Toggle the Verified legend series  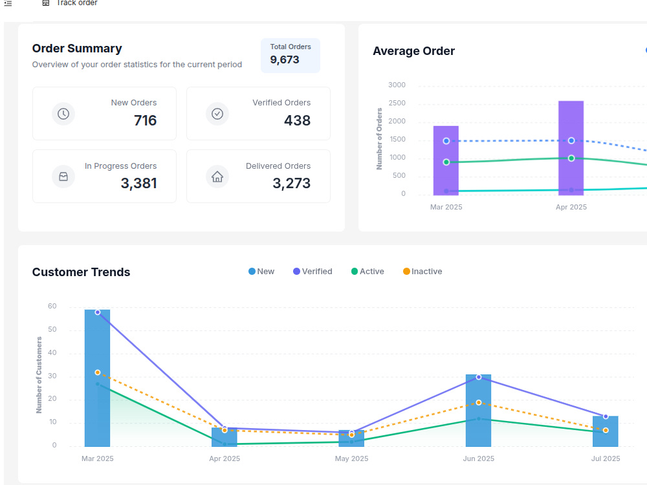313,272
